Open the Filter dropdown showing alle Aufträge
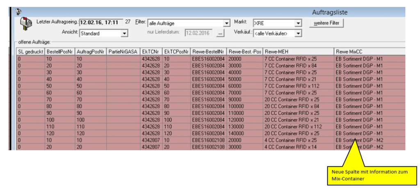Screen dimensions: 420x188 pyautogui.click(x=226, y=23)
